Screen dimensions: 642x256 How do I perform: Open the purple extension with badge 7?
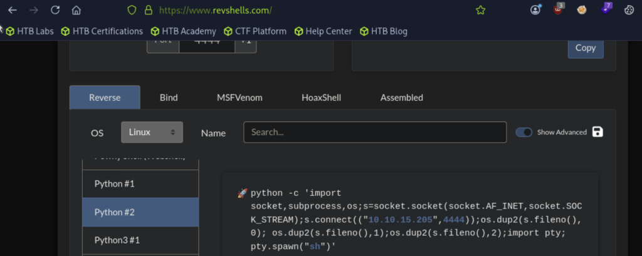pyautogui.click(x=606, y=9)
